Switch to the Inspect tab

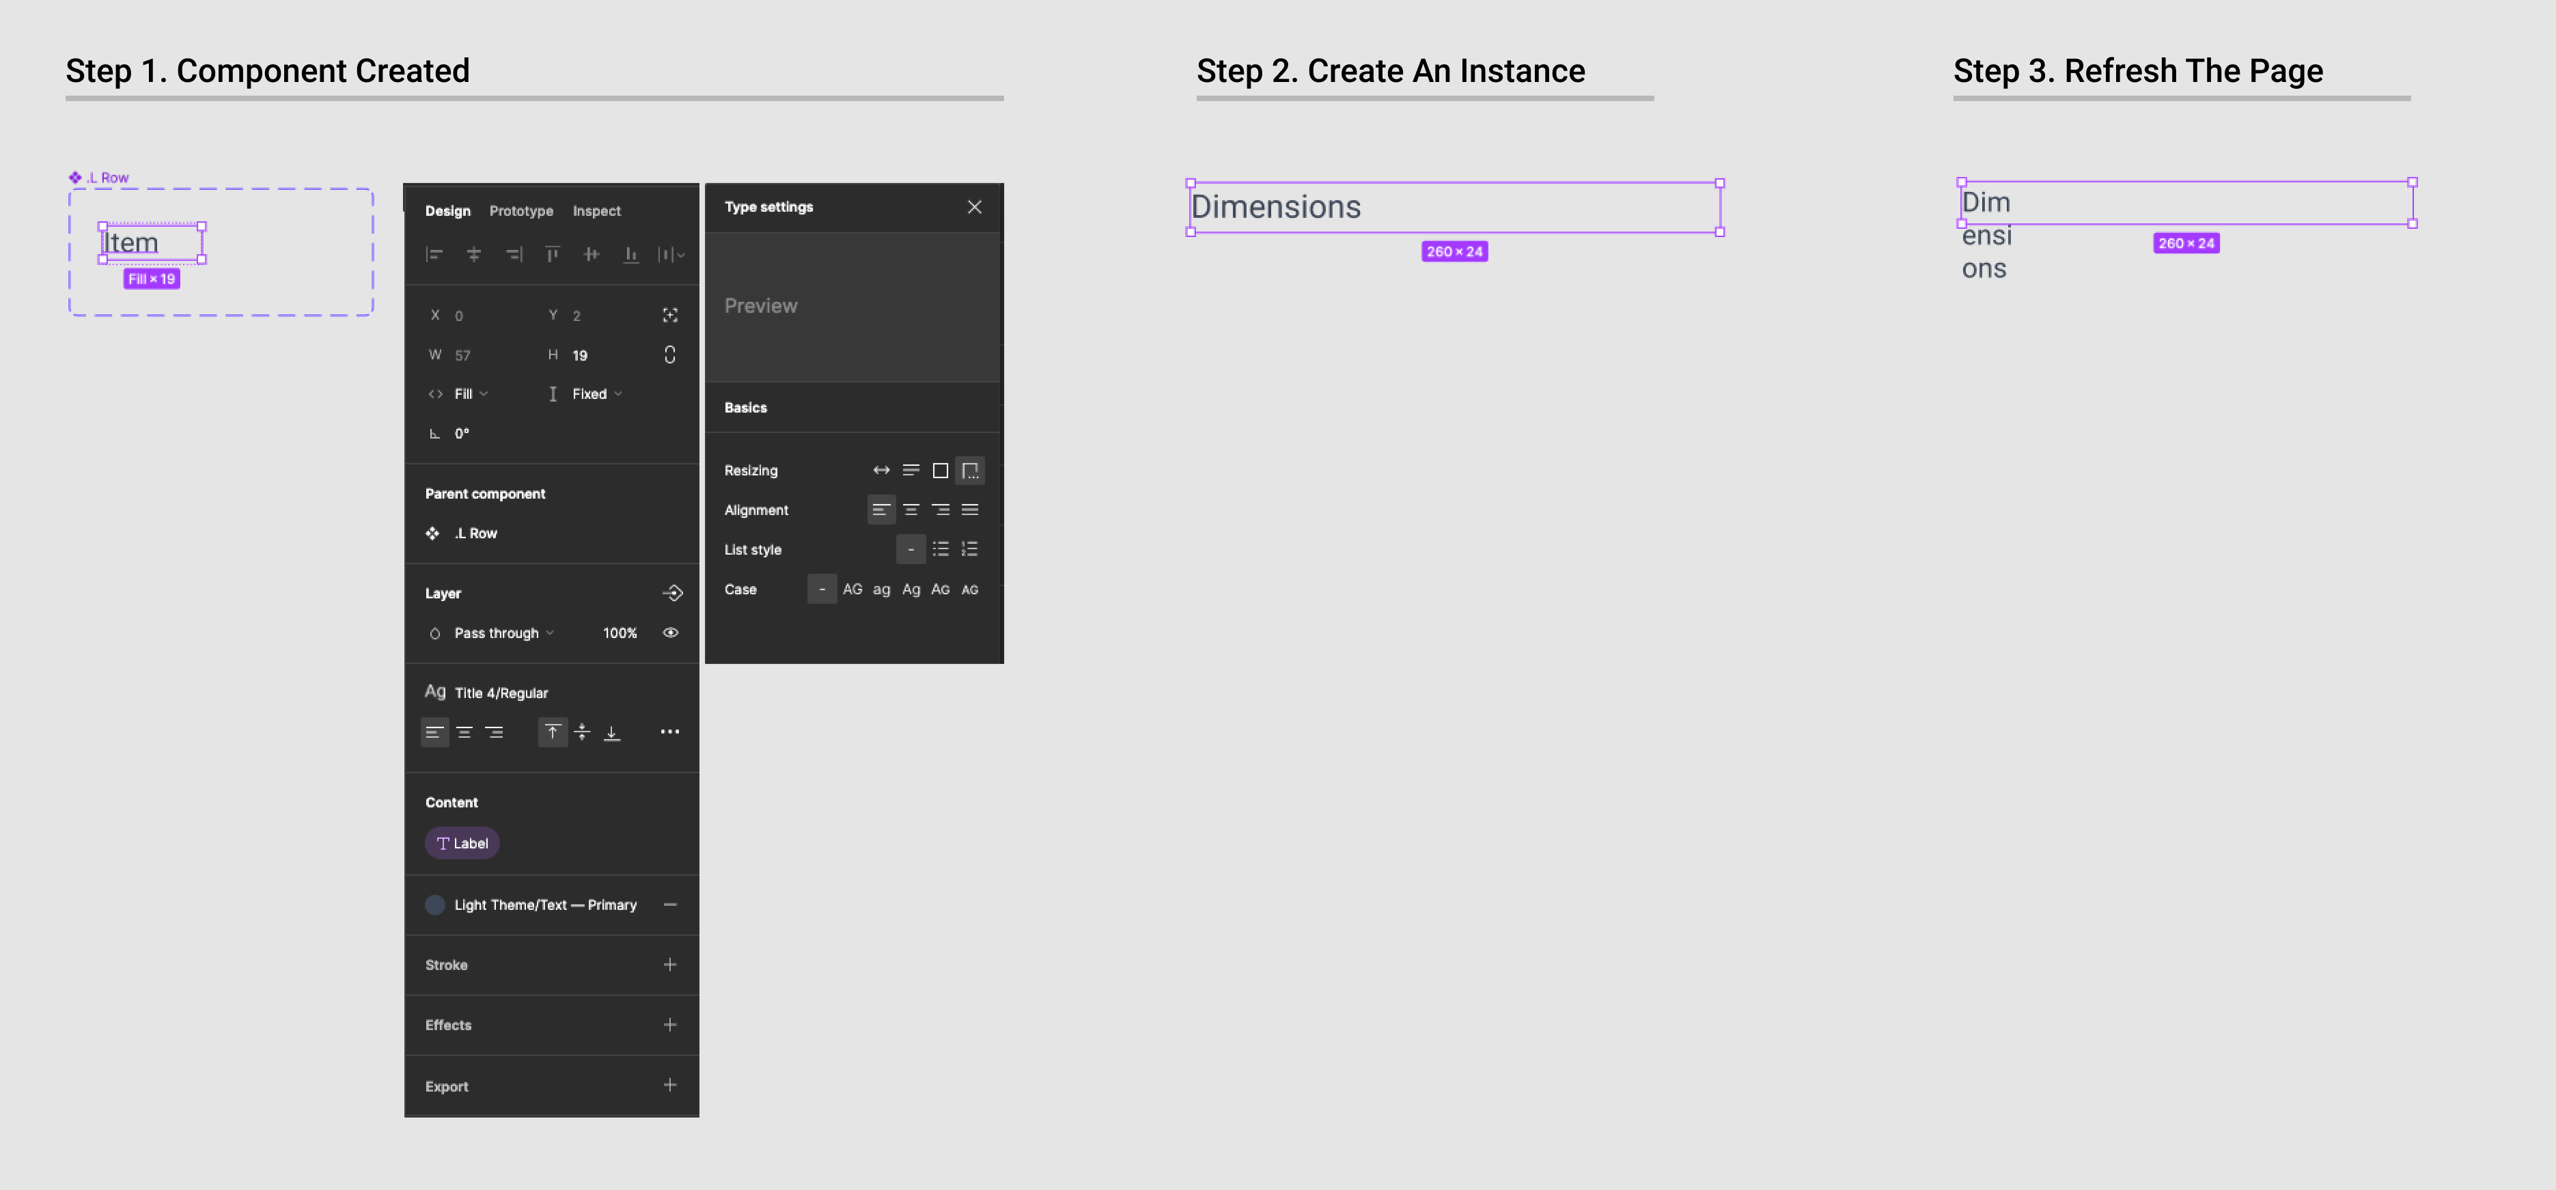[x=596, y=210]
